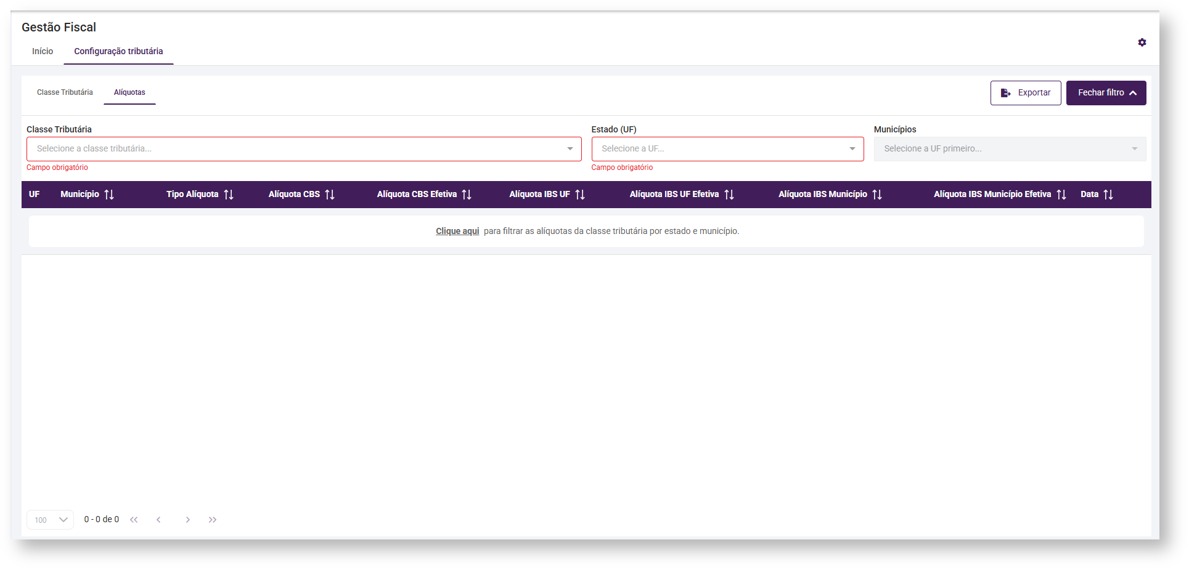Sort by Alíquota IBS Município arrows

[877, 195]
